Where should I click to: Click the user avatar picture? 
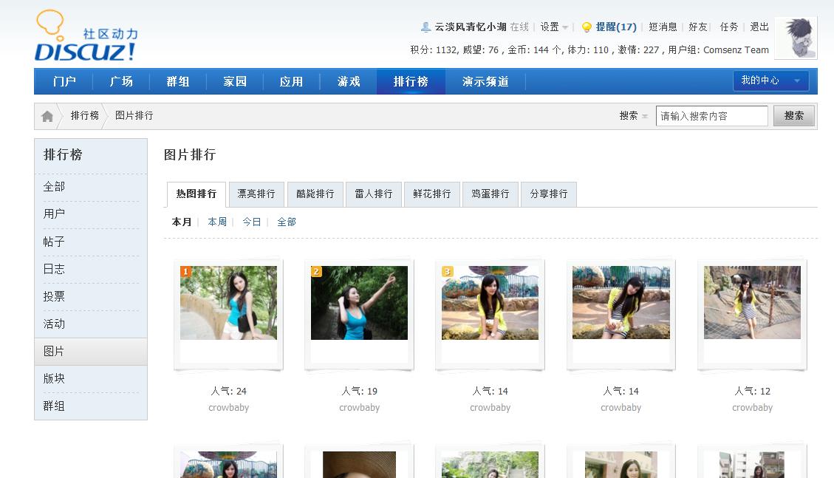[x=796, y=38]
